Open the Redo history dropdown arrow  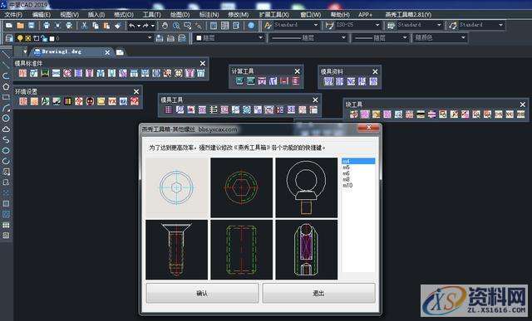[x=153, y=26]
